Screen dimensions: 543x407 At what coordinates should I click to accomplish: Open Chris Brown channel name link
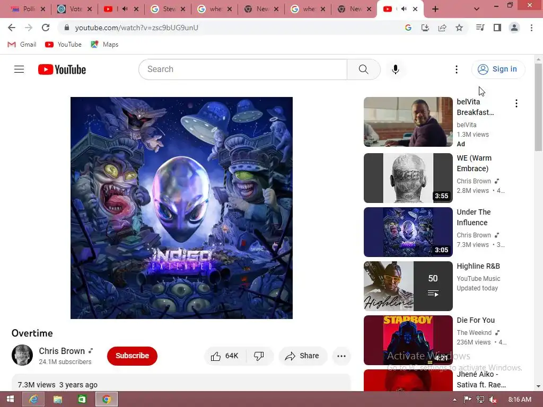click(x=62, y=351)
